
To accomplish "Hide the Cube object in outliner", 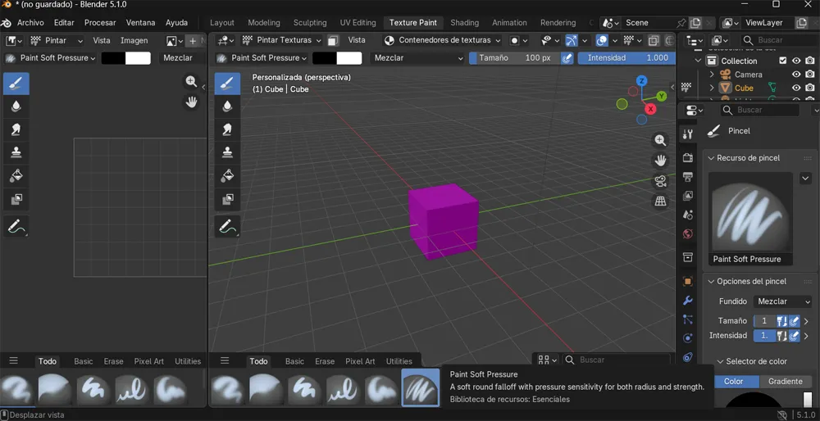I will pyautogui.click(x=796, y=88).
